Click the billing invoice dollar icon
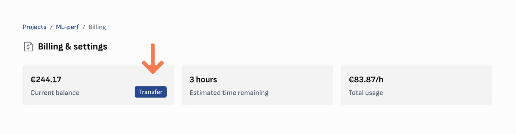 pos(28,47)
